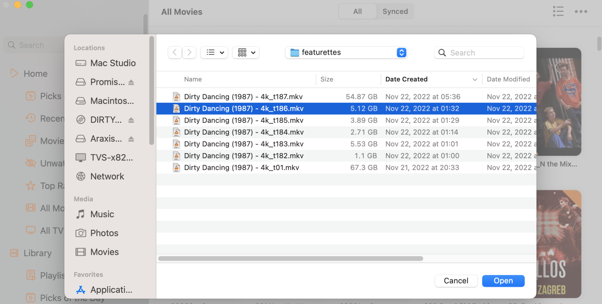Select Dirty Dancing 4k_t186.mkv file
This screenshot has height=304, width=602.
[346, 108]
